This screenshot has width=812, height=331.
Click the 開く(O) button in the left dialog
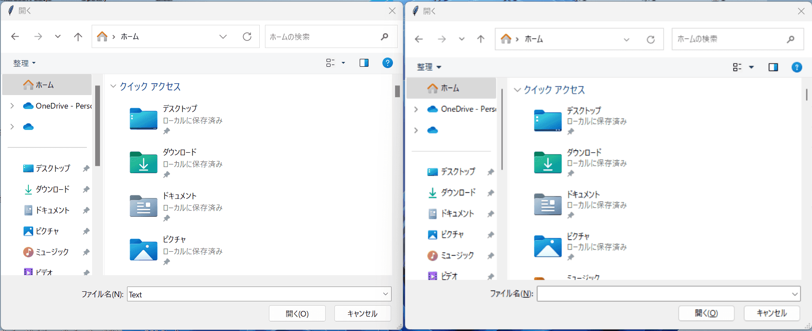click(297, 314)
